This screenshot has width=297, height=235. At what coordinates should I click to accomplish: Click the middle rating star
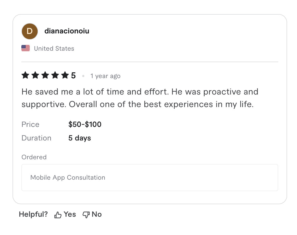[45, 75]
